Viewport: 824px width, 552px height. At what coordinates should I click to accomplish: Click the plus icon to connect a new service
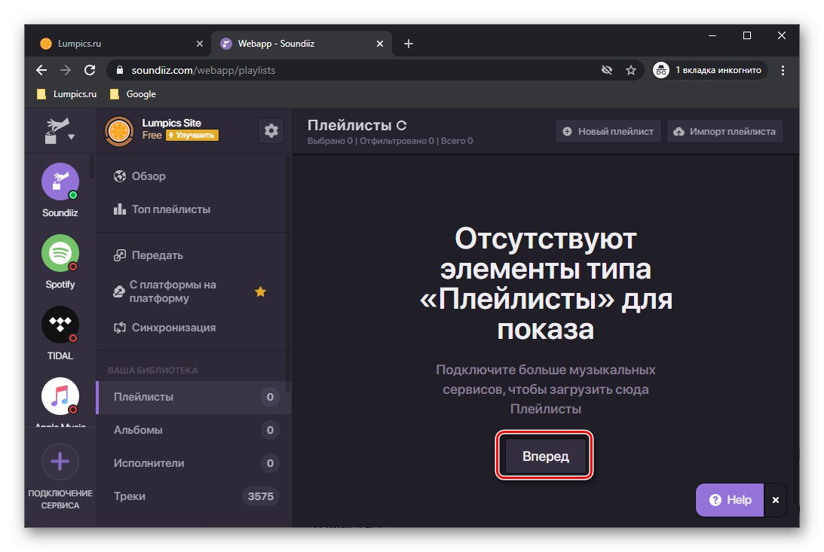point(59,461)
